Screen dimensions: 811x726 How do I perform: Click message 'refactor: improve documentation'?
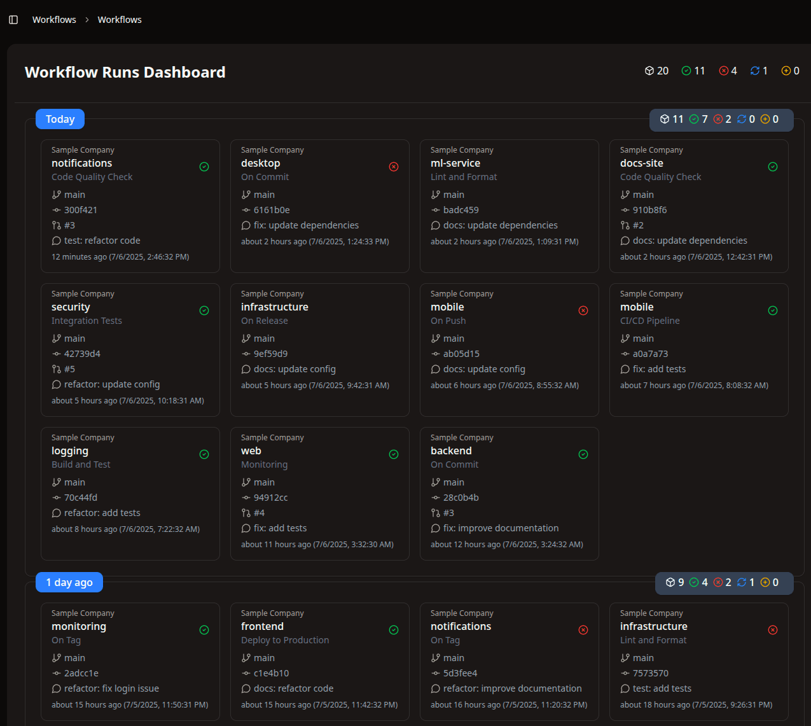(513, 688)
